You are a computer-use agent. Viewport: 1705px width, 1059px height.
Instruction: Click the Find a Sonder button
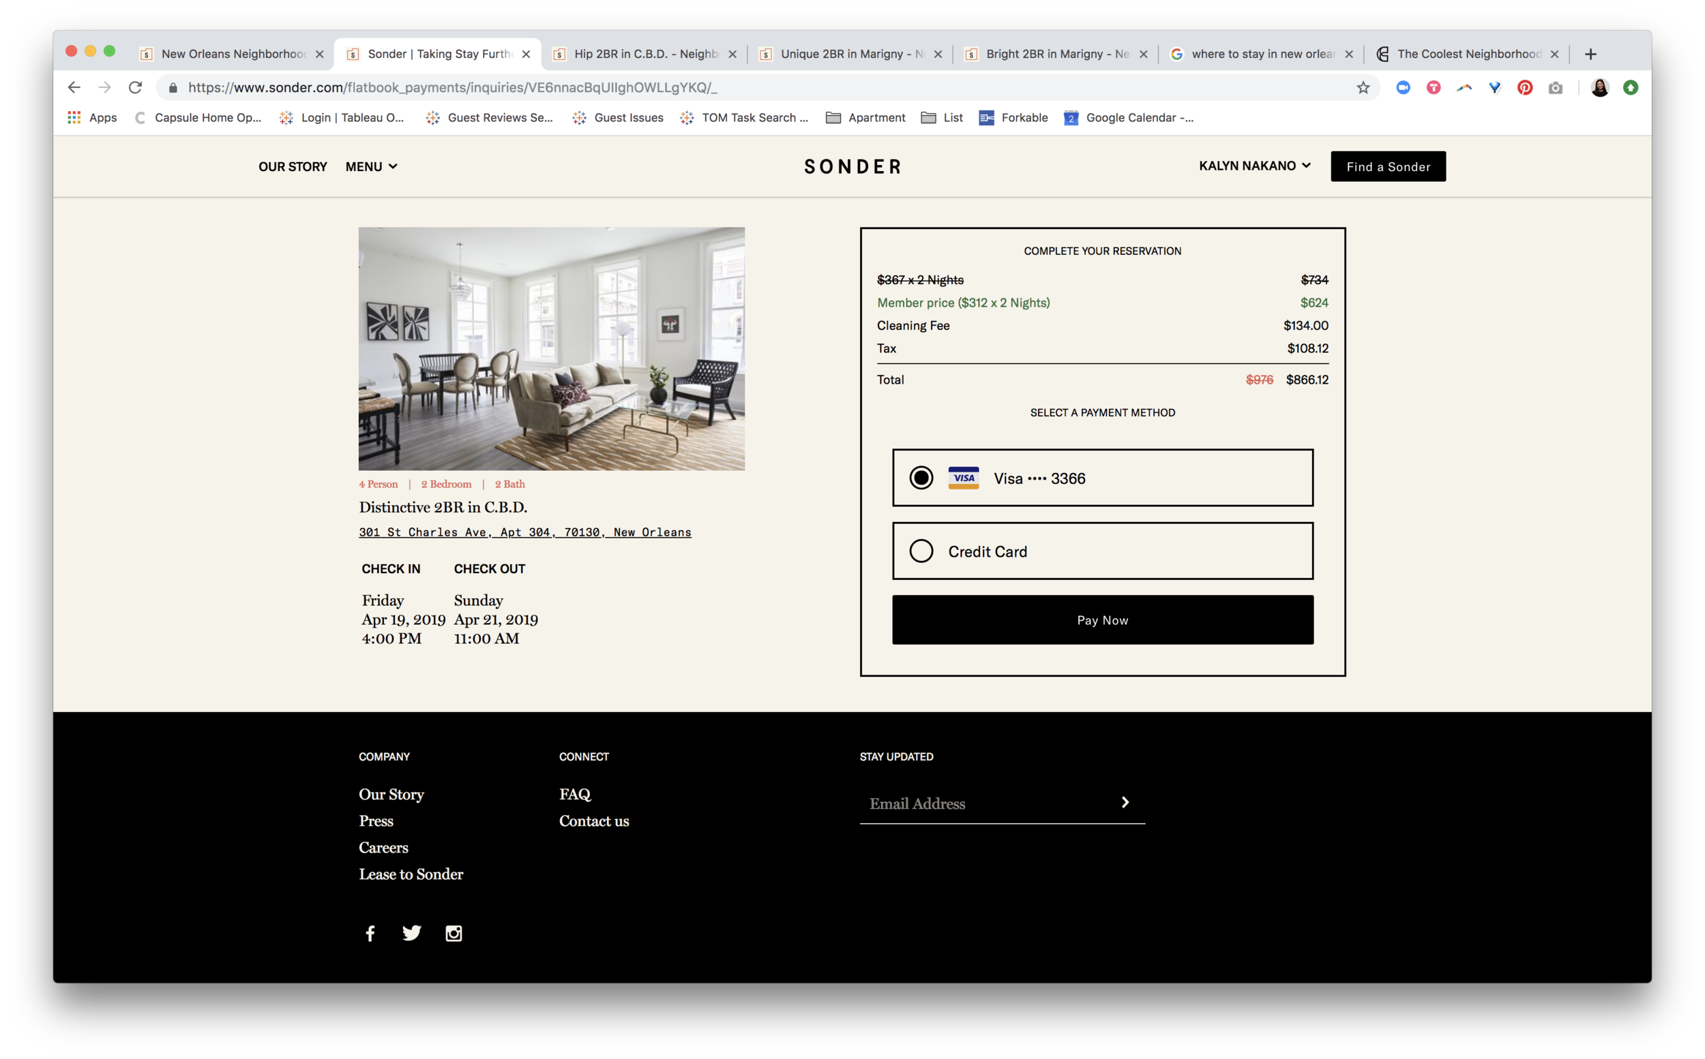[1388, 167]
